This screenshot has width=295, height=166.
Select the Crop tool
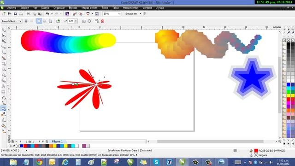[x=3, y=41]
